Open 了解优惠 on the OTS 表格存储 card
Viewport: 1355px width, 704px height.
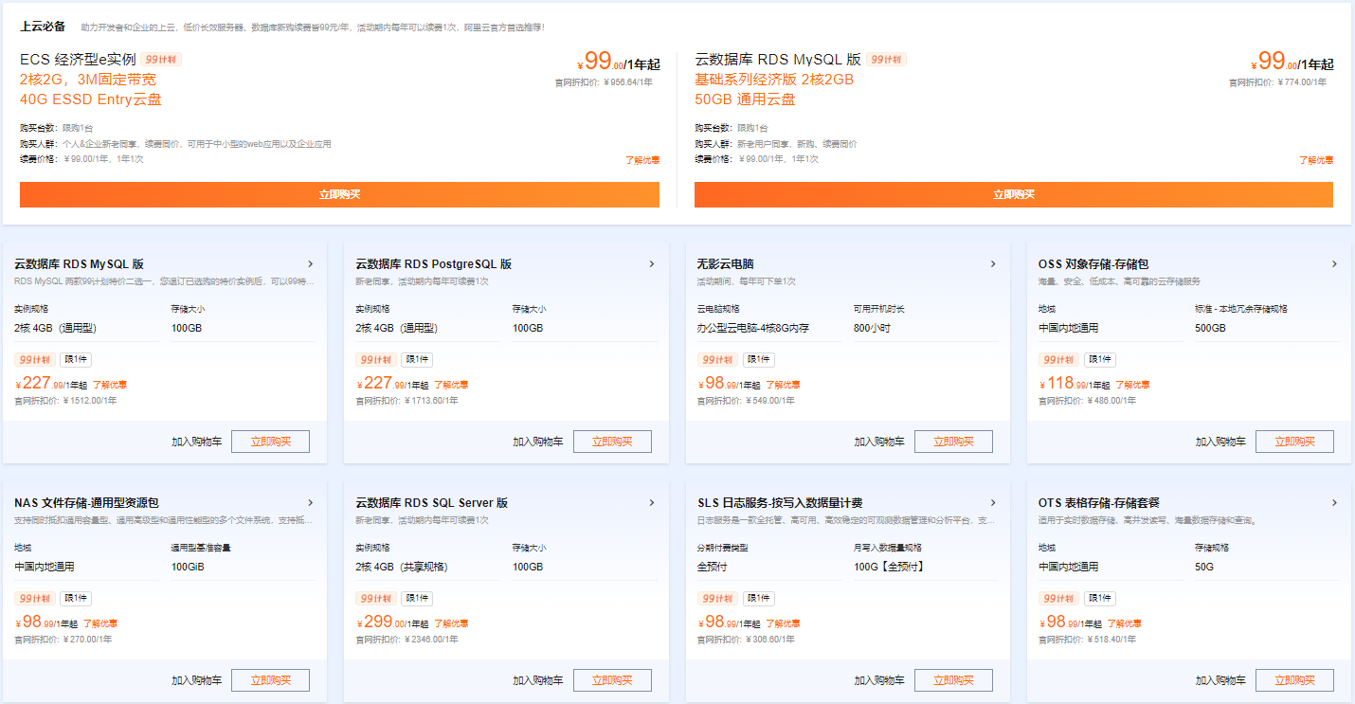(1124, 623)
